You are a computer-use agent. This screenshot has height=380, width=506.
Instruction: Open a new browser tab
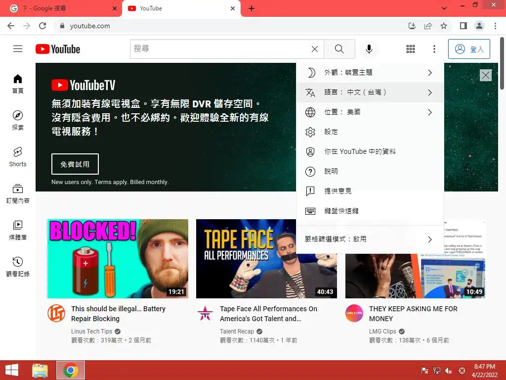coord(252,8)
